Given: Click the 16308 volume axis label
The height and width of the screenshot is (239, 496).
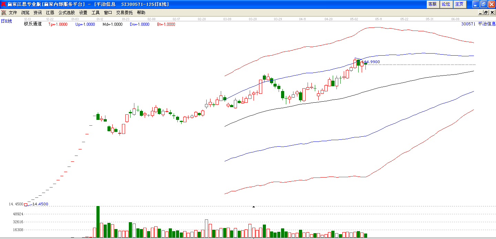Looking at the screenshot, I should (18, 230).
